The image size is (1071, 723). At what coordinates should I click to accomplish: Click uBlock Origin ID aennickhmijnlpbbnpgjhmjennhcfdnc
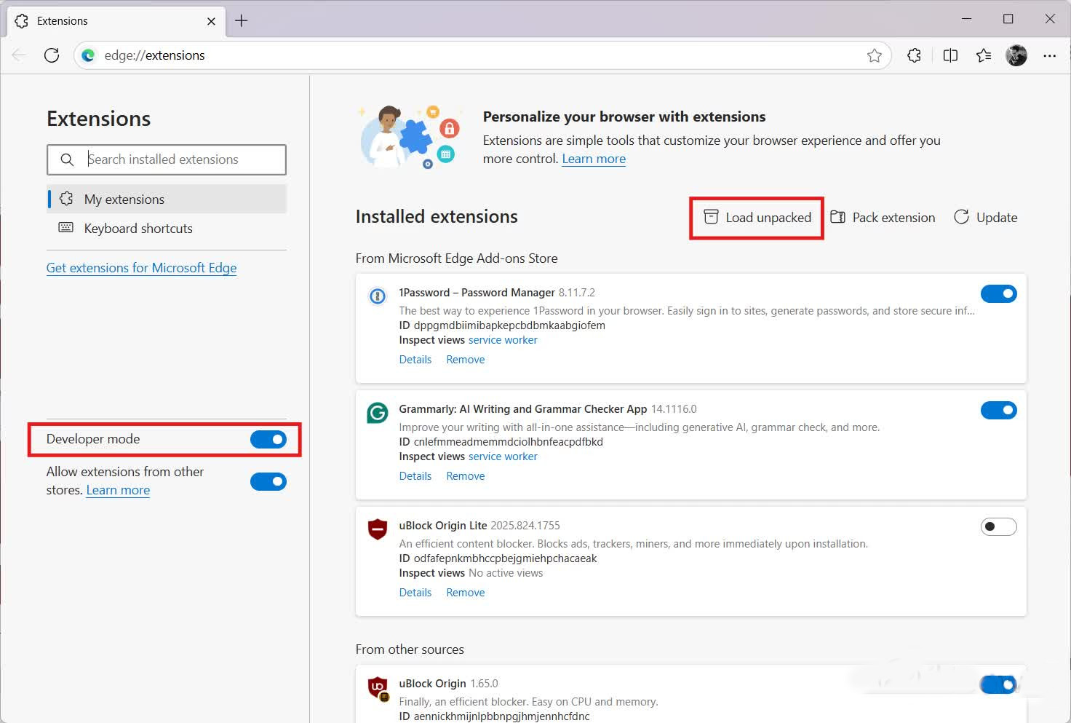click(x=501, y=716)
